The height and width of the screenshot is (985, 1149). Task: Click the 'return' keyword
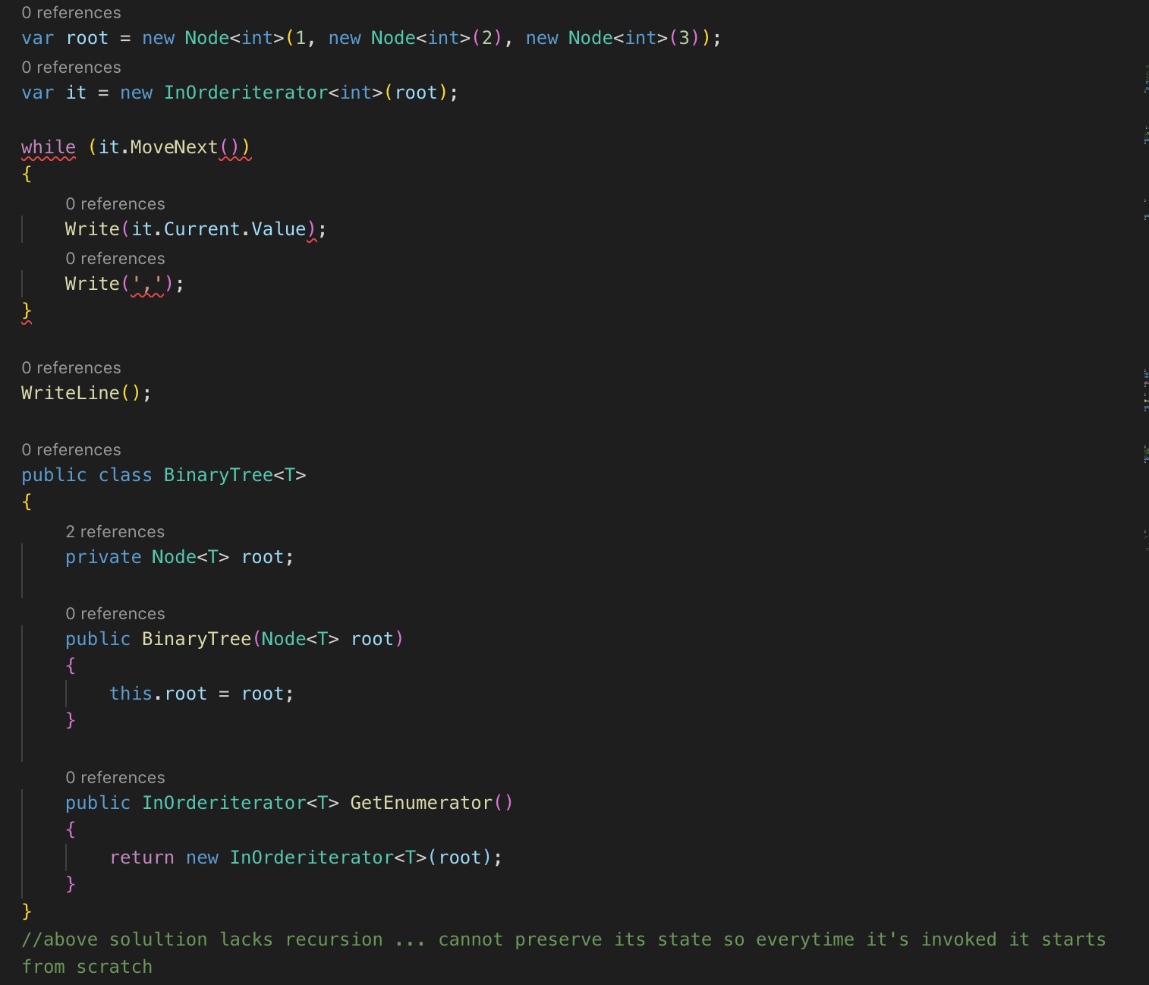(142, 858)
